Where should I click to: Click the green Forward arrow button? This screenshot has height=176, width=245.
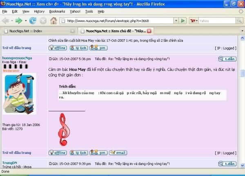19,20
